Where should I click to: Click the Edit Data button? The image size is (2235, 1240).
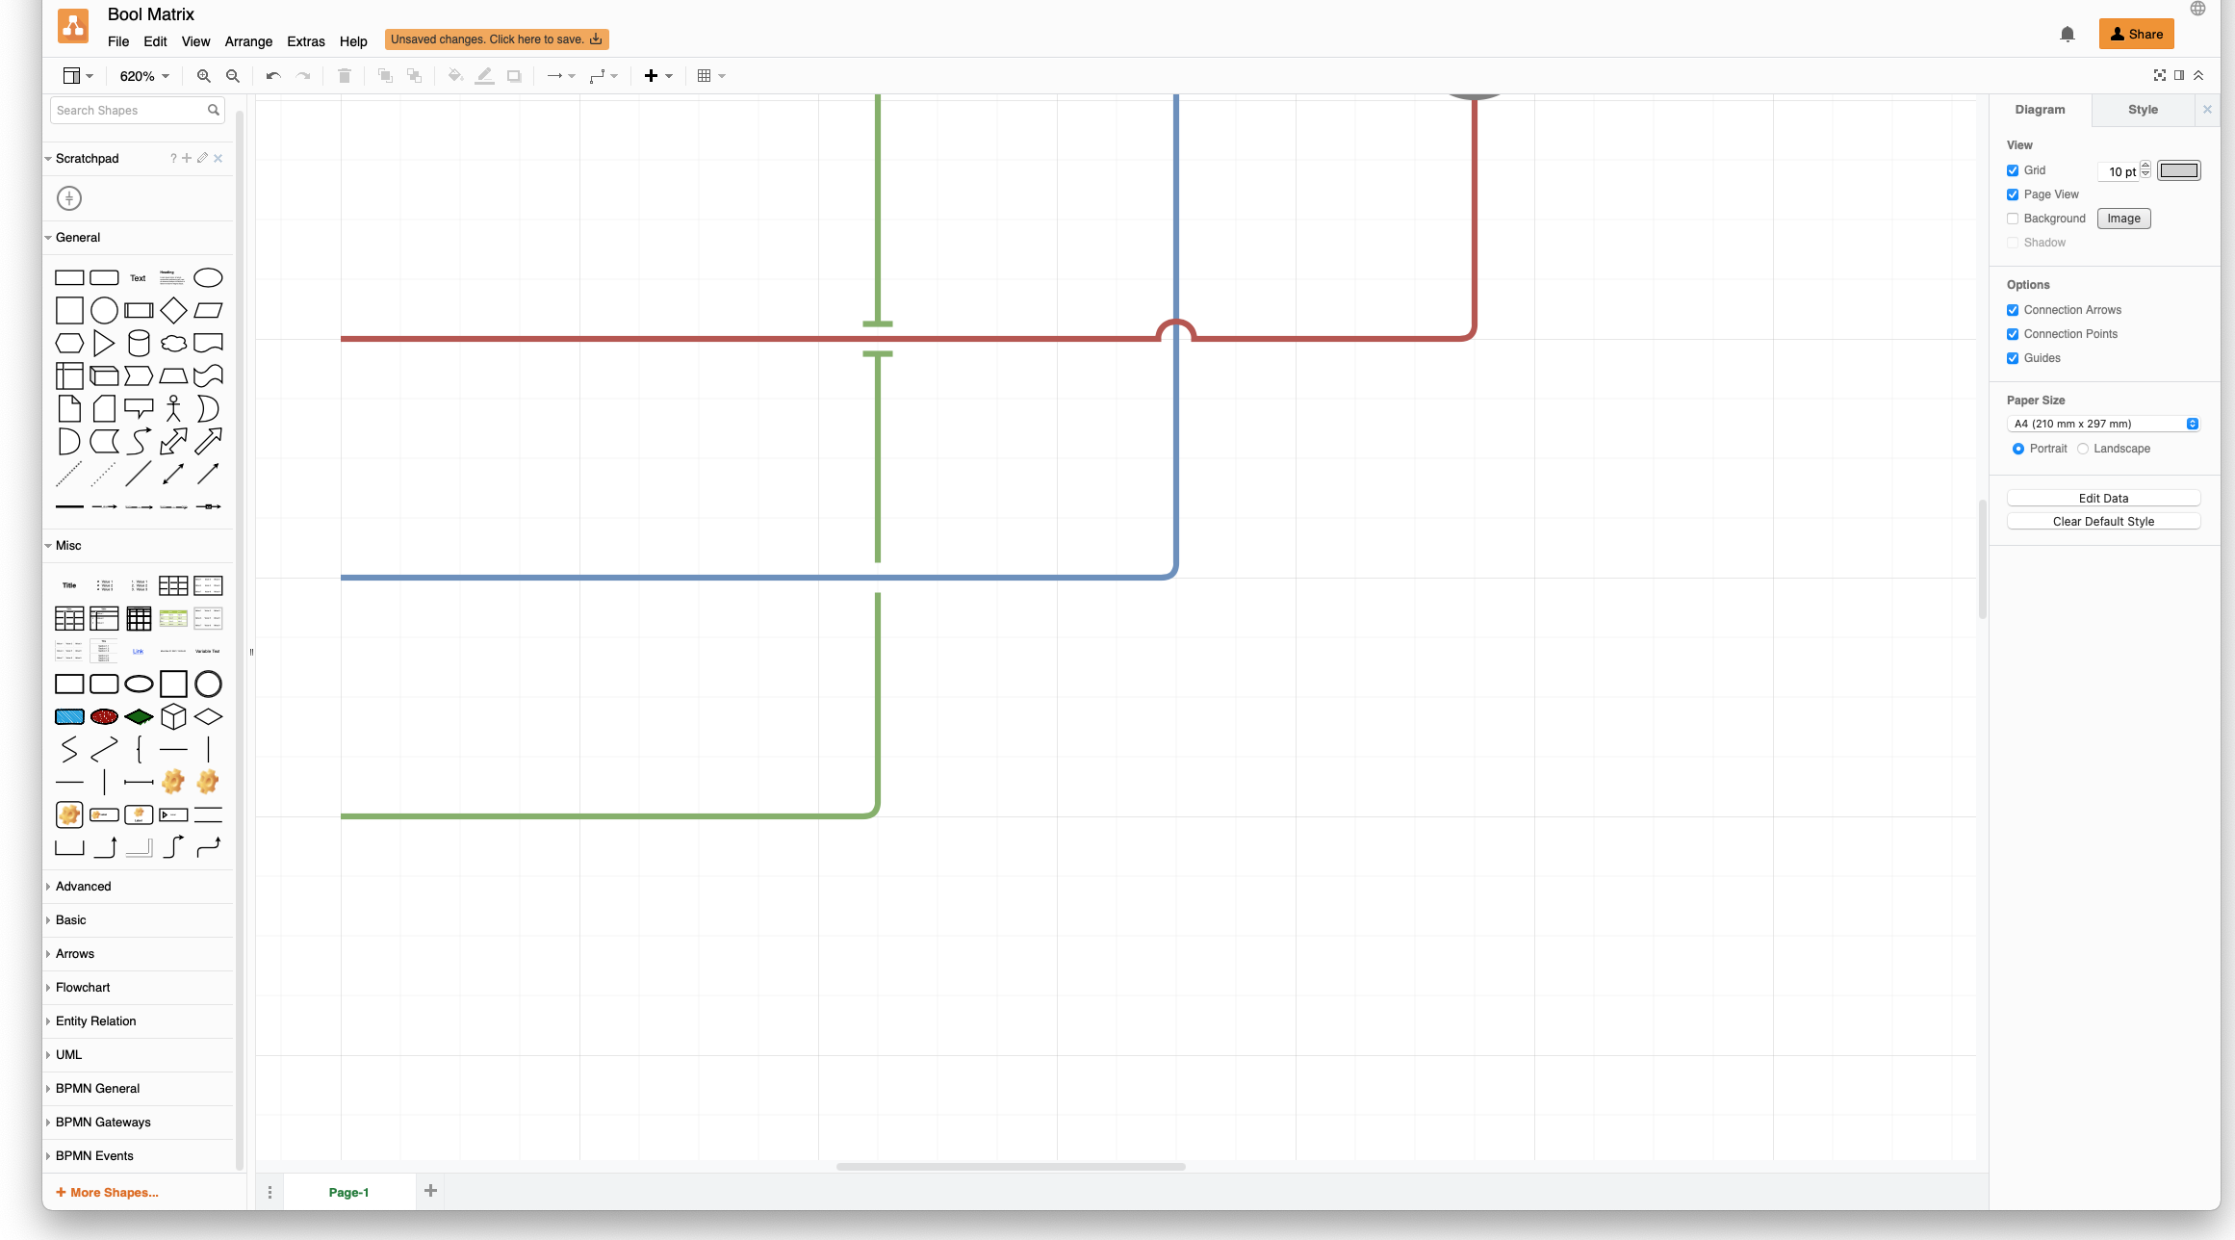(x=2104, y=498)
